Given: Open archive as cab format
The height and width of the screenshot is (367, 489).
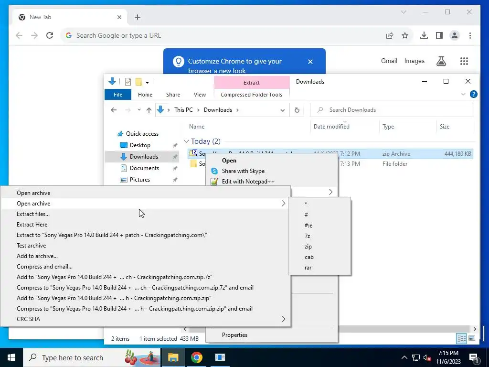Looking at the screenshot, I should (x=319, y=257).
